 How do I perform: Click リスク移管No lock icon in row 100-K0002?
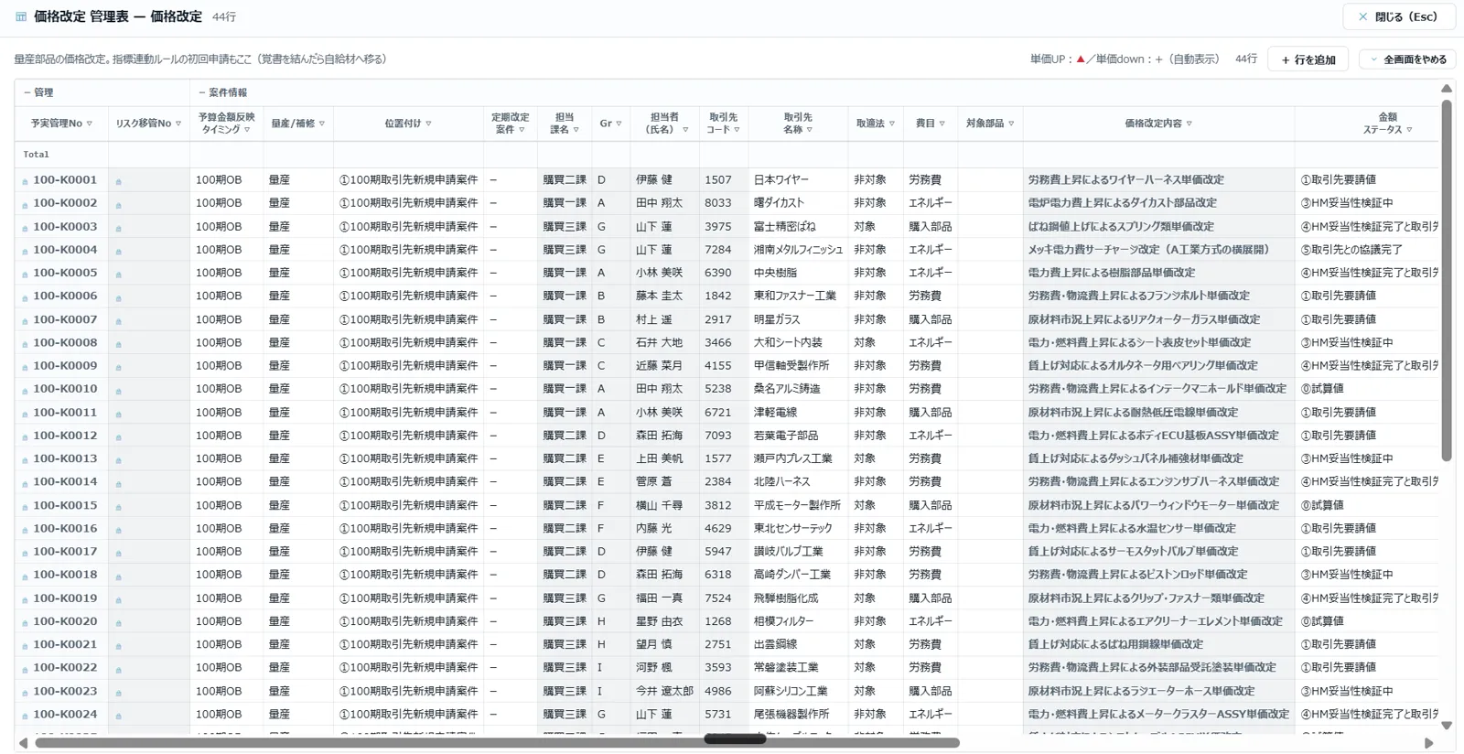118,204
